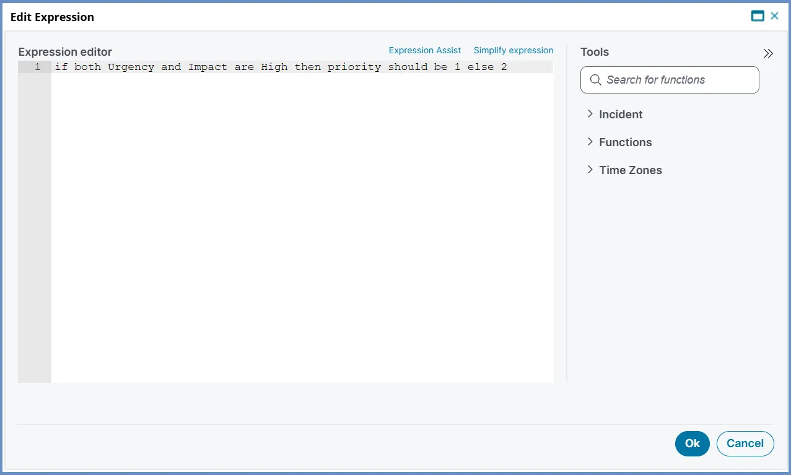Click the Simplify expression link

tap(513, 50)
